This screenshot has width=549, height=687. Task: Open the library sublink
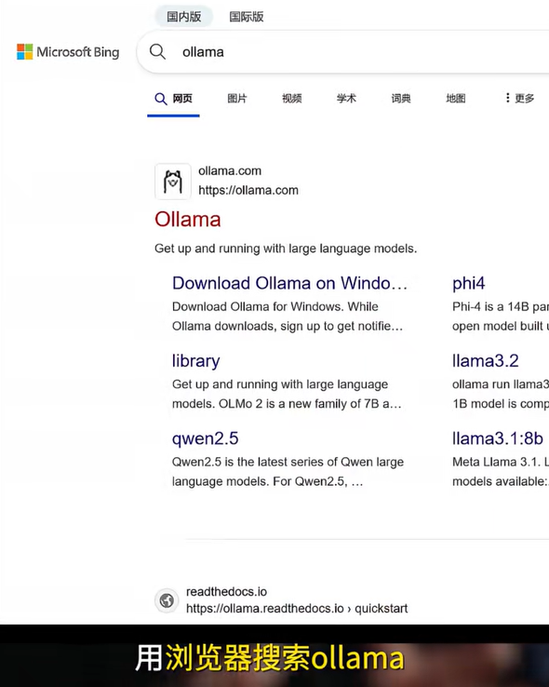click(x=195, y=360)
